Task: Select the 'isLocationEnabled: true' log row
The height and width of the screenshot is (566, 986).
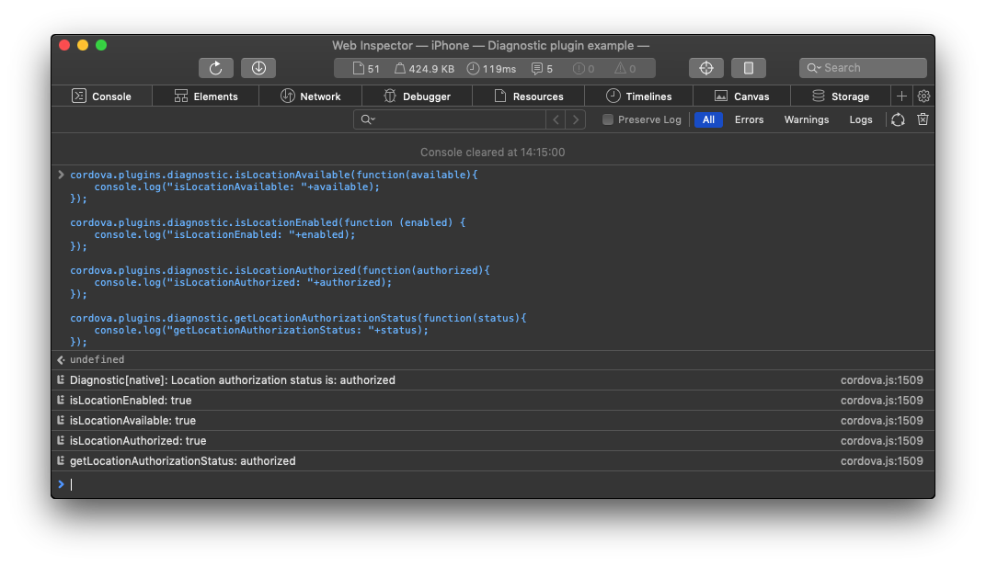Action: (493, 401)
